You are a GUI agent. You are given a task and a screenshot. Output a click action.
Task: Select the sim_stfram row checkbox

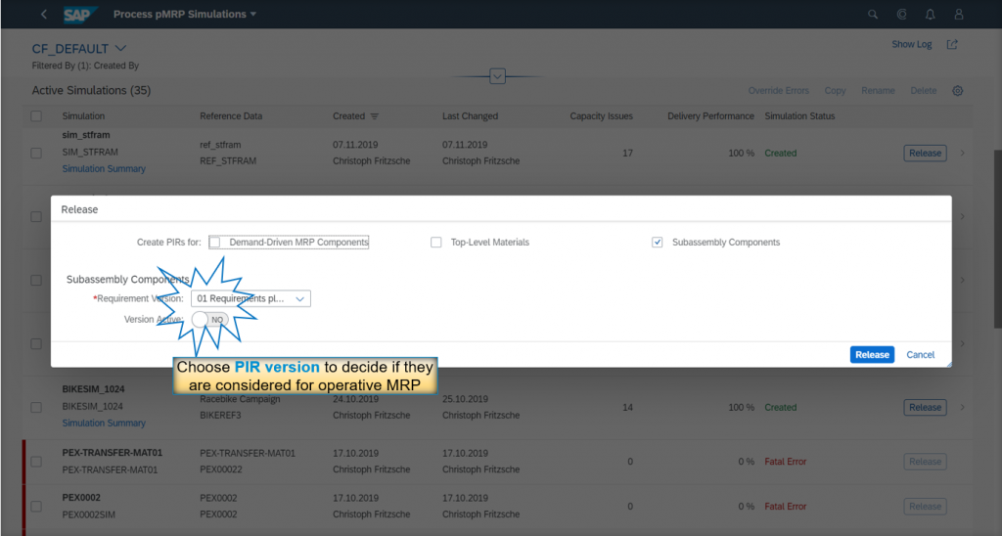36,154
